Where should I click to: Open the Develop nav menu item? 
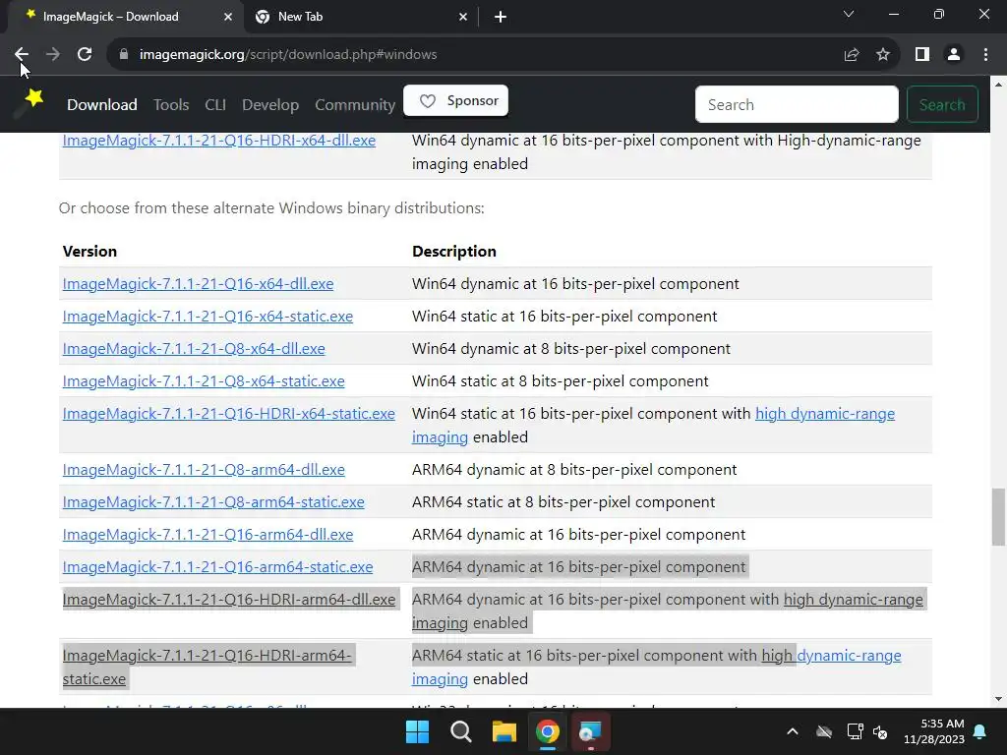(x=270, y=104)
